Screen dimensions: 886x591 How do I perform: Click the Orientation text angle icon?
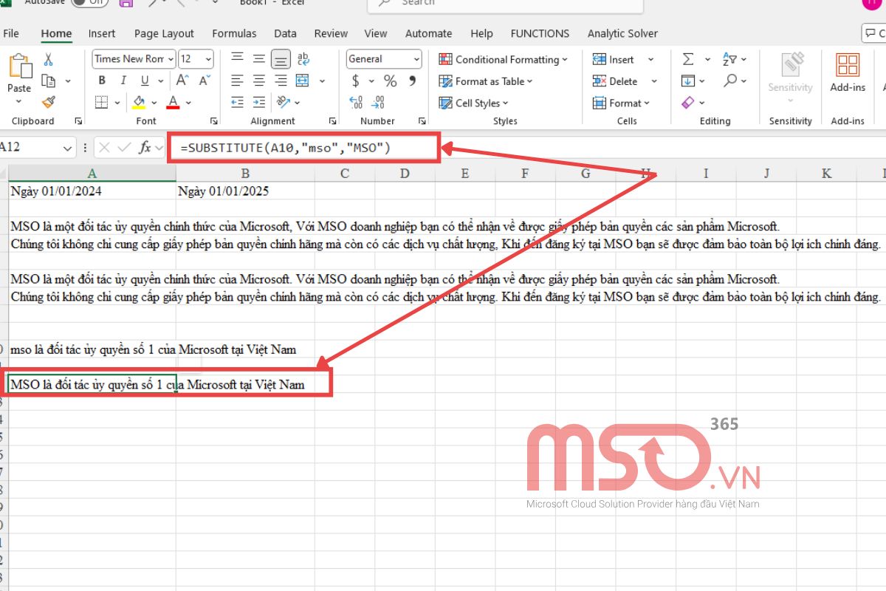(284, 102)
